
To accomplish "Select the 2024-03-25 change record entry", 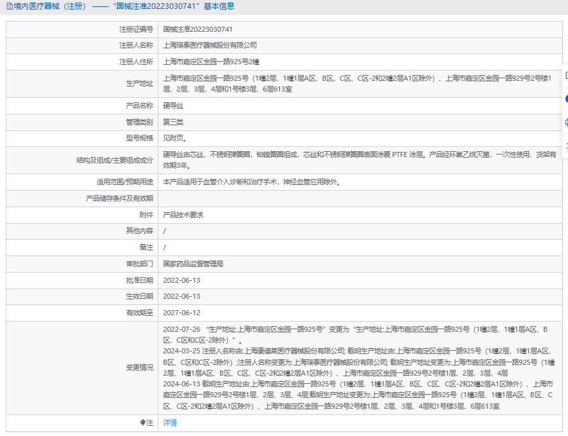I will 359,362.
